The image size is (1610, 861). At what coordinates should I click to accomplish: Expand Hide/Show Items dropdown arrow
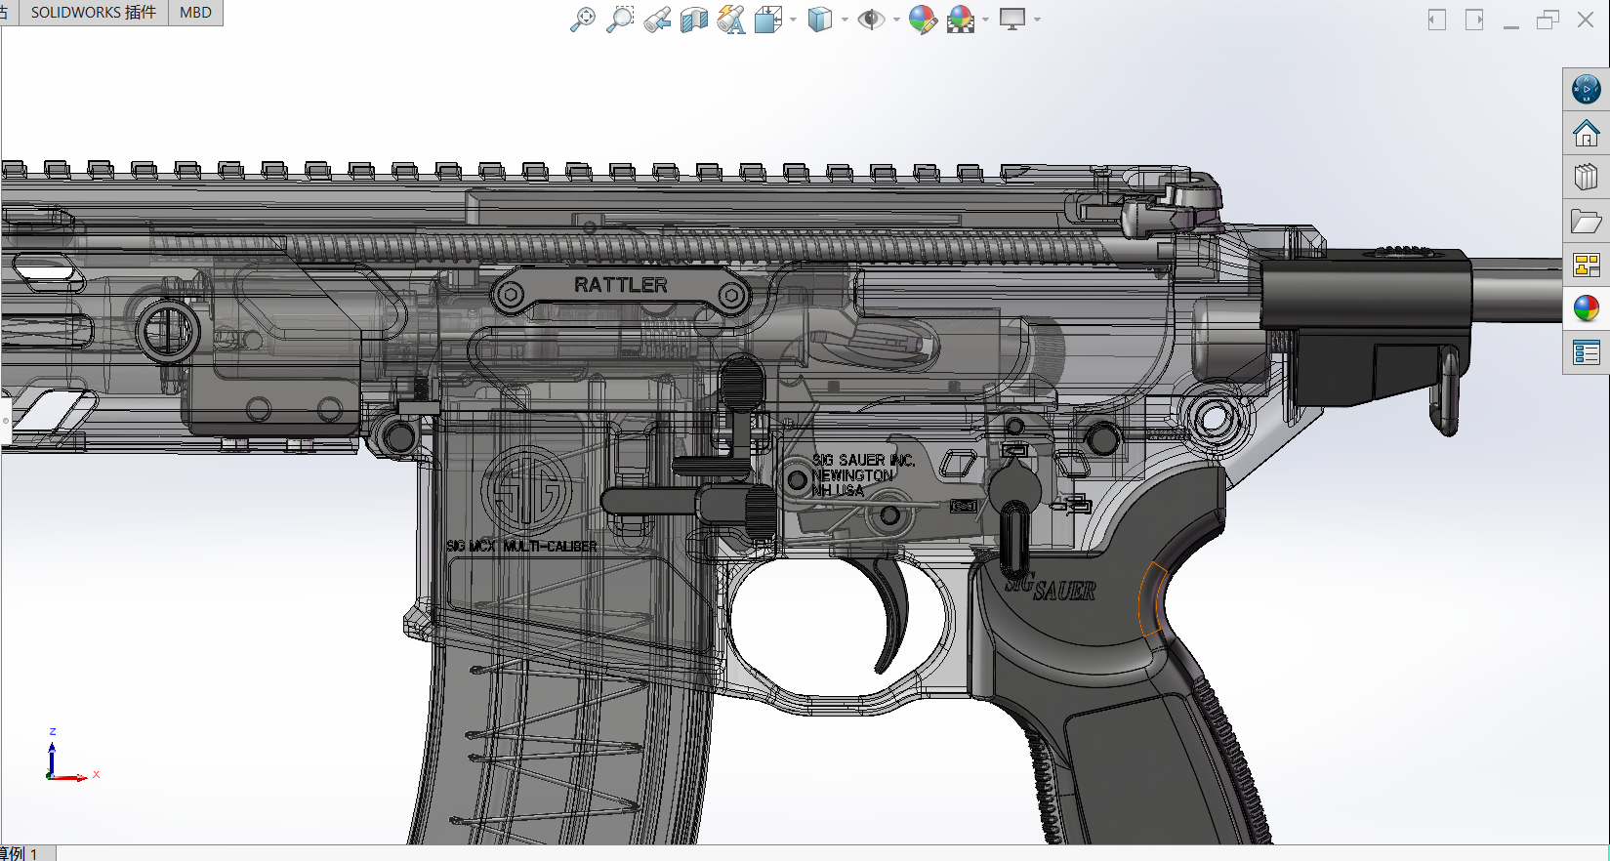(896, 20)
